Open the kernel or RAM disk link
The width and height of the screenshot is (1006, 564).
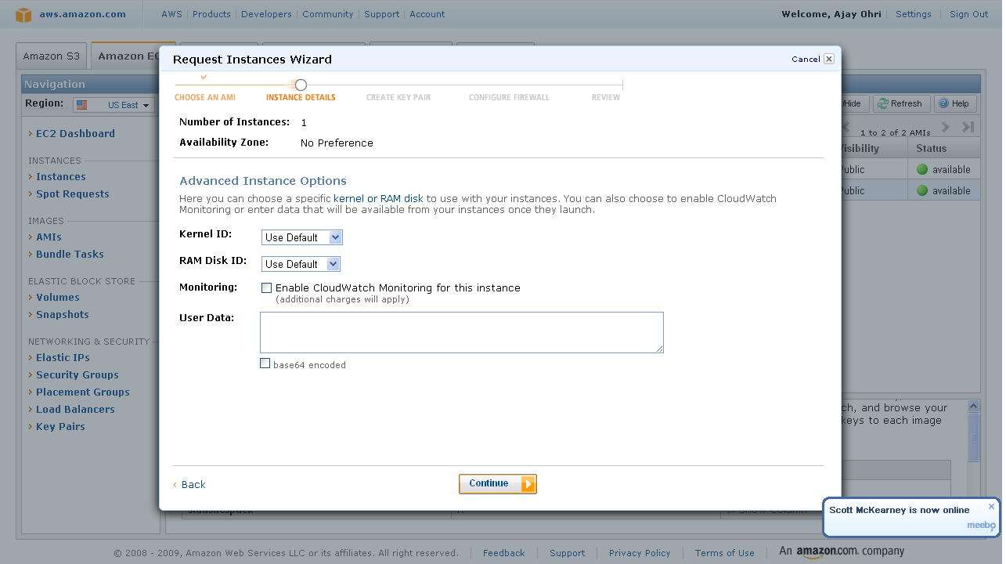378,198
